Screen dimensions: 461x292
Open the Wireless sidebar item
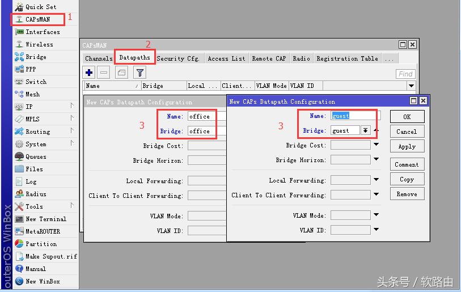tap(46, 44)
